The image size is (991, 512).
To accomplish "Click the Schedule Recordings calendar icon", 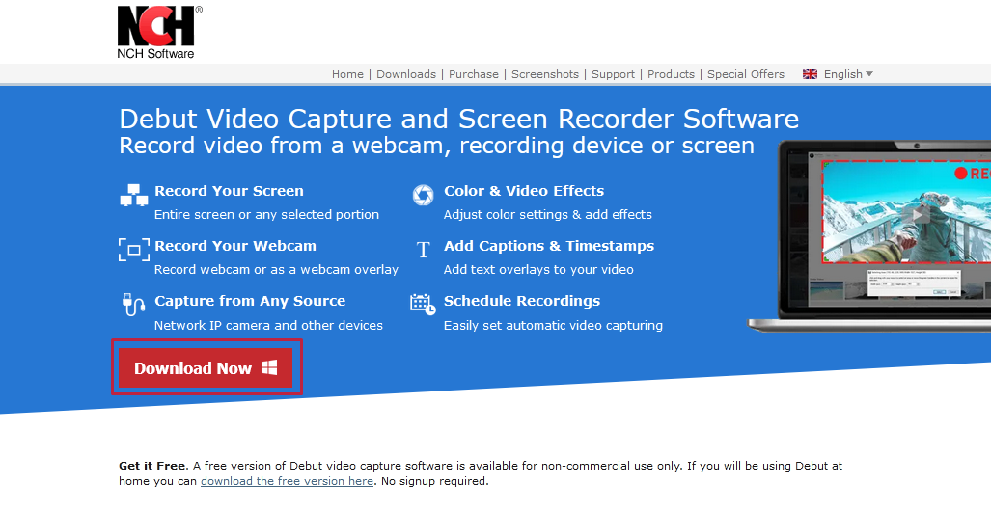I will (x=423, y=305).
